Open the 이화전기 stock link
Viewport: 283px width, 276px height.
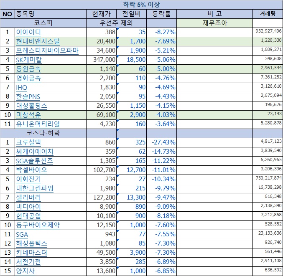[x=28, y=180]
